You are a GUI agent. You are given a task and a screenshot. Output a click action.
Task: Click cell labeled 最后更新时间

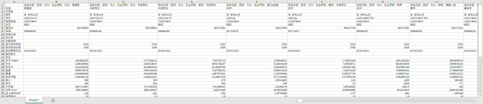[14, 51]
